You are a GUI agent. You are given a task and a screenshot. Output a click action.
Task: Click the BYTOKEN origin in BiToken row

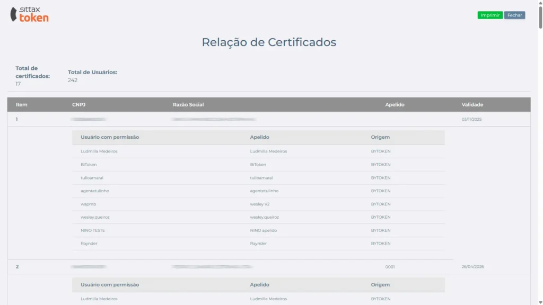pyautogui.click(x=381, y=165)
